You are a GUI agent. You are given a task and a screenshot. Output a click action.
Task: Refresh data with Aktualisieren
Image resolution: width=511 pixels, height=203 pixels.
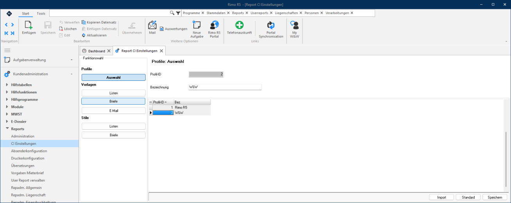[94, 35]
